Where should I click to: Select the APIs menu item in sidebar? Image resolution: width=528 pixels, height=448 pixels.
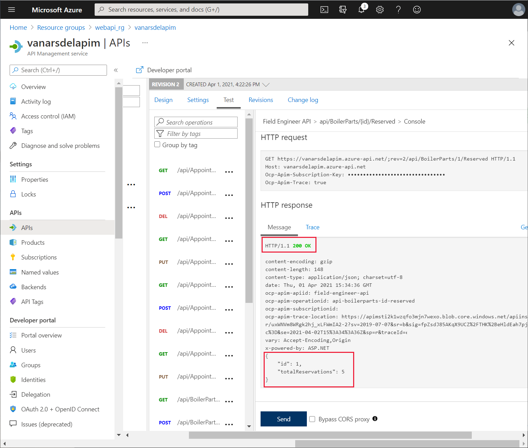click(58, 228)
